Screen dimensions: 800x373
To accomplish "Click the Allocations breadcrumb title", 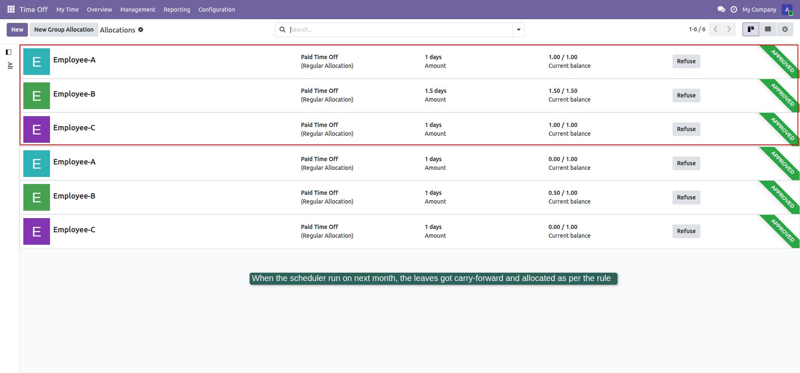I will [117, 30].
